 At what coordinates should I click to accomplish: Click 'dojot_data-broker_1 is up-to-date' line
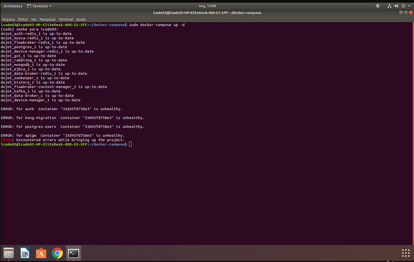point(37,96)
